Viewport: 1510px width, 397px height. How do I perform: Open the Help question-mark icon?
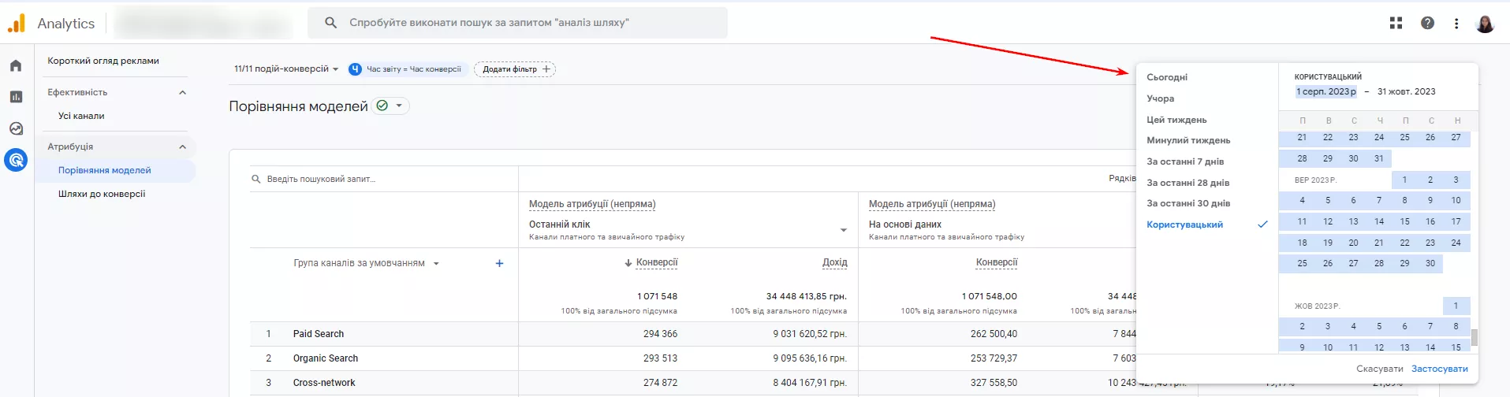[1427, 23]
